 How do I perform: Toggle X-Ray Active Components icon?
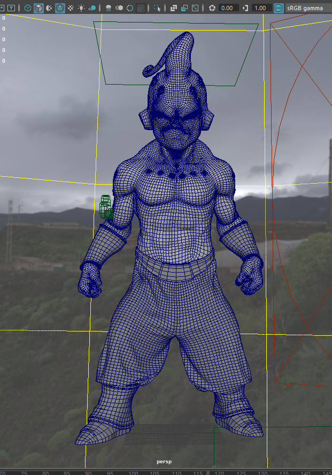(x=184, y=8)
